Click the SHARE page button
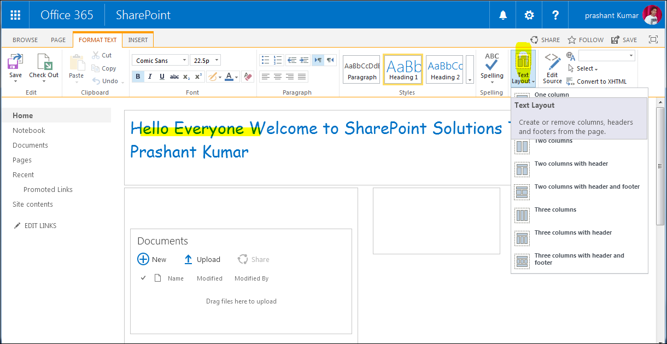Image resolution: width=667 pixels, height=344 pixels. pos(545,40)
